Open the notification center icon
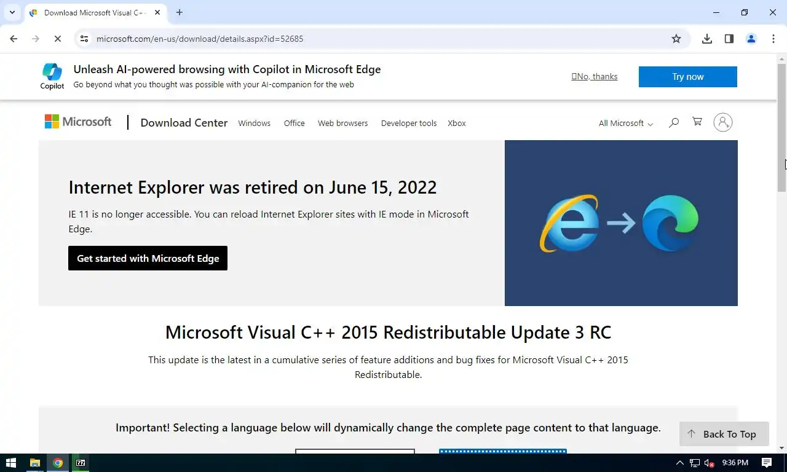The height and width of the screenshot is (472, 787). pyautogui.click(x=767, y=463)
